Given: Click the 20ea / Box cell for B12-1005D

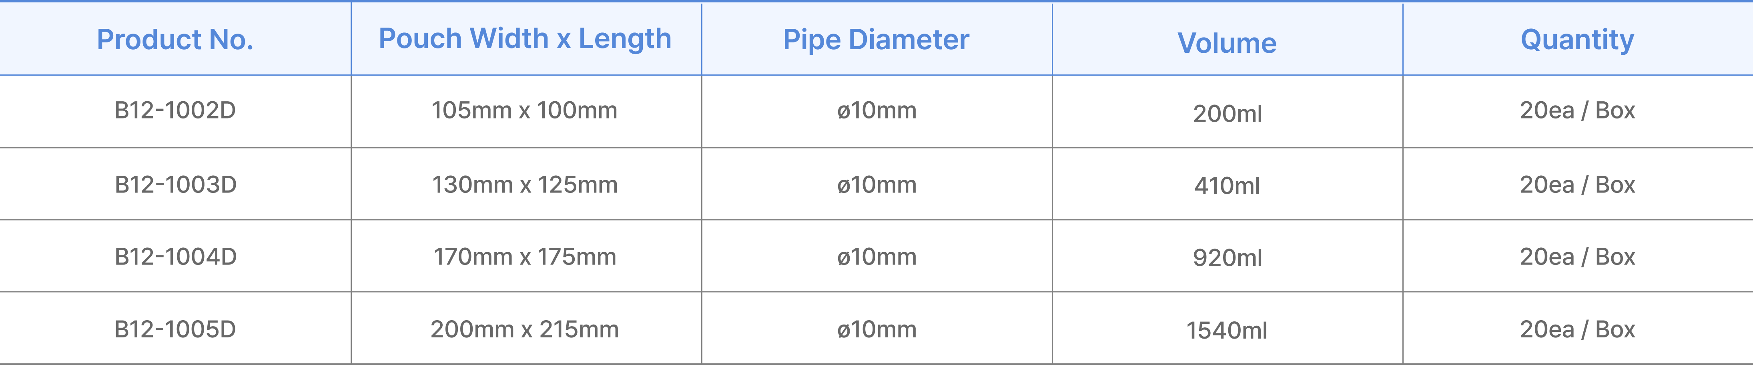Looking at the screenshot, I should [1577, 330].
